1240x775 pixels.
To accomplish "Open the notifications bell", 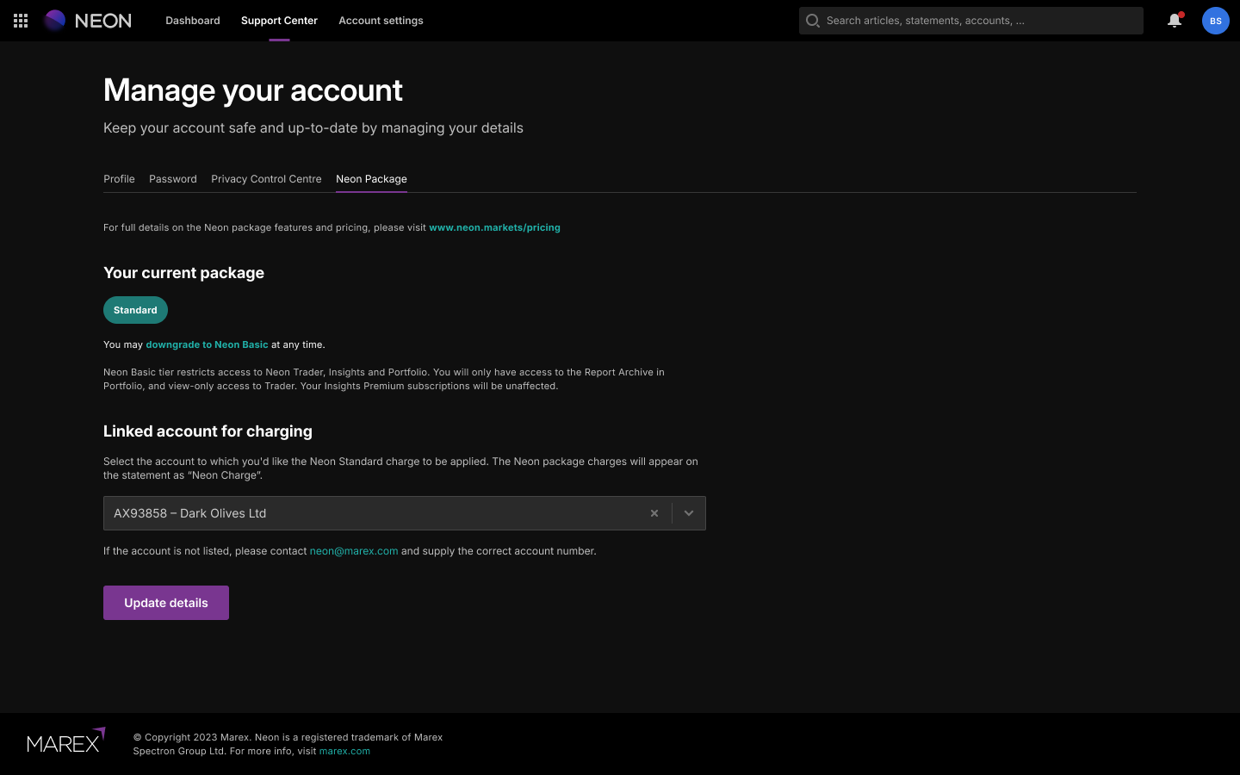I will (1175, 21).
